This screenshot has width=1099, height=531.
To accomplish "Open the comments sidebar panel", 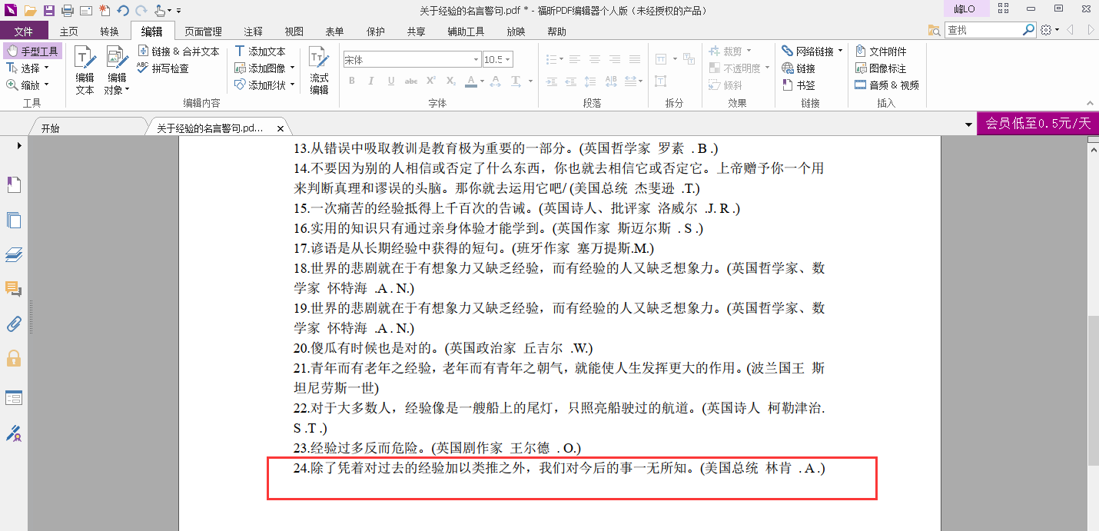I will point(14,289).
